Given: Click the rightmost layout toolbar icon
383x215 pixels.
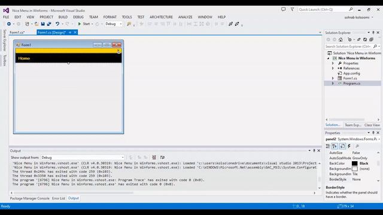Looking at the screenshot, I should 237,24.
